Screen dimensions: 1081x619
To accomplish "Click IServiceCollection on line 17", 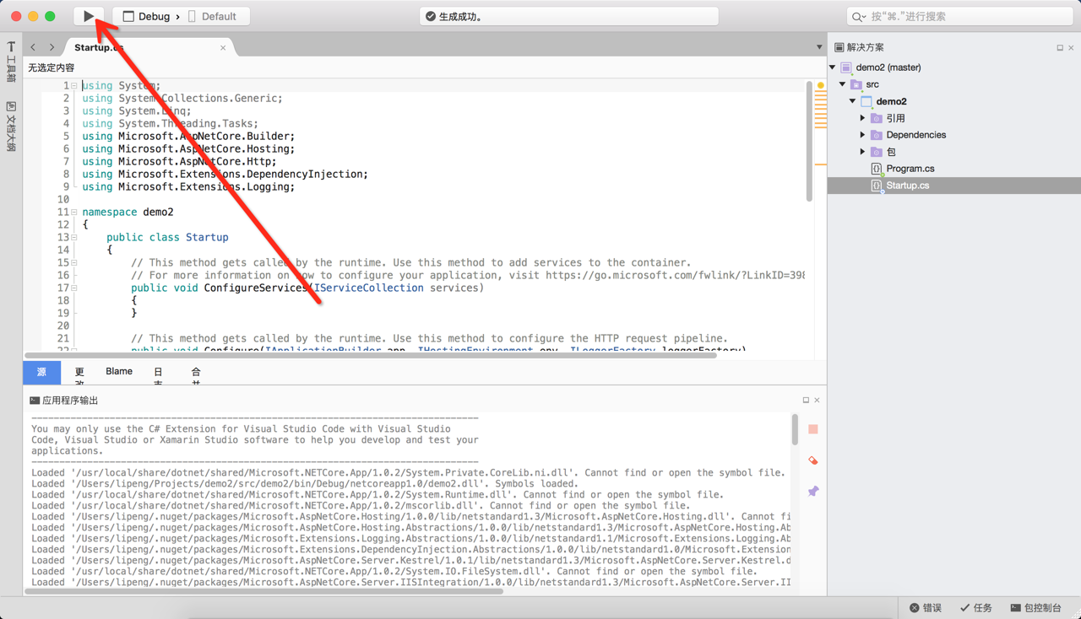I will tap(369, 288).
